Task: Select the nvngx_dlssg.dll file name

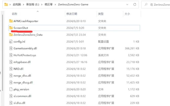Action: point(23,82)
